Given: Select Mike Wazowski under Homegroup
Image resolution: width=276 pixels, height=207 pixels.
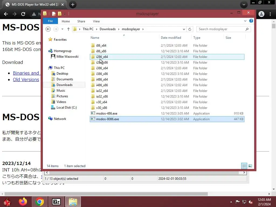Looking at the screenshot, I should pos(67,57).
